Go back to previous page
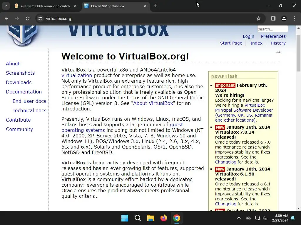This screenshot has height=225, width=301. point(6,18)
